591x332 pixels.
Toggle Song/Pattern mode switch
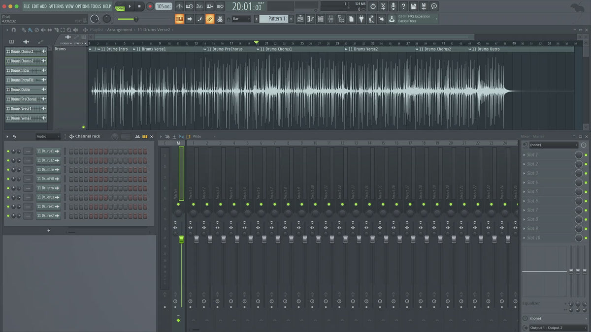tap(120, 7)
